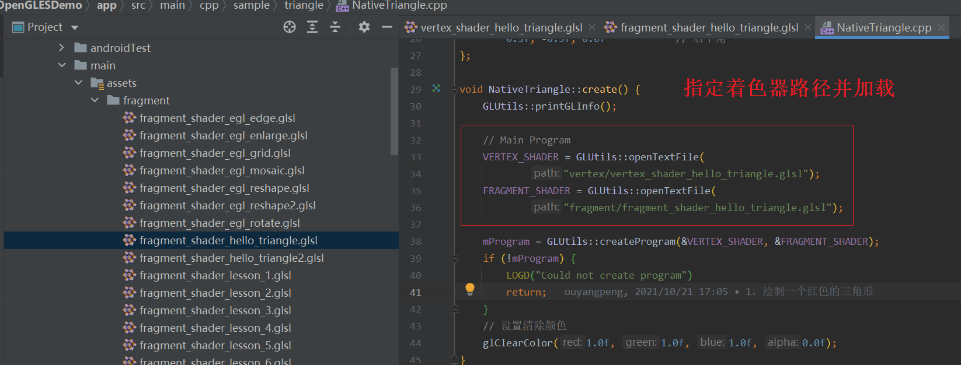Open fragment_shader_egl_reshape2.glsl
Viewport: 961px width, 365px height.
coord(228,205)
